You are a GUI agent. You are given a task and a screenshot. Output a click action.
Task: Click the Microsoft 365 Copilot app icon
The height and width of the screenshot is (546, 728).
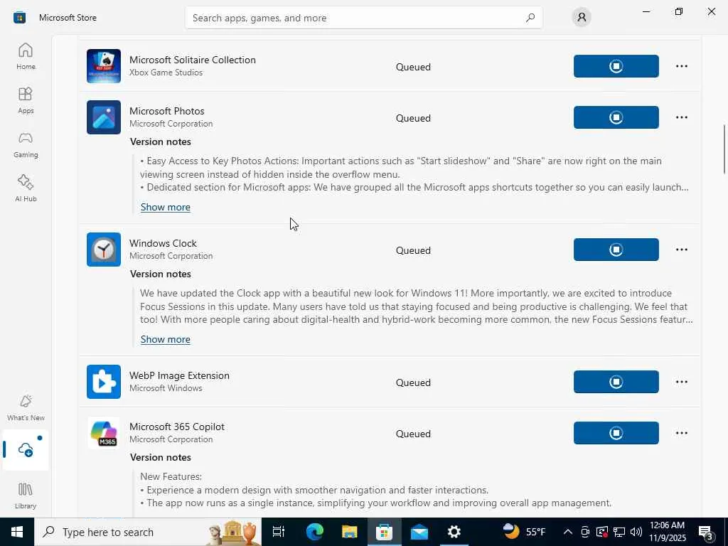pyautogui.click(x=104, y=433)
